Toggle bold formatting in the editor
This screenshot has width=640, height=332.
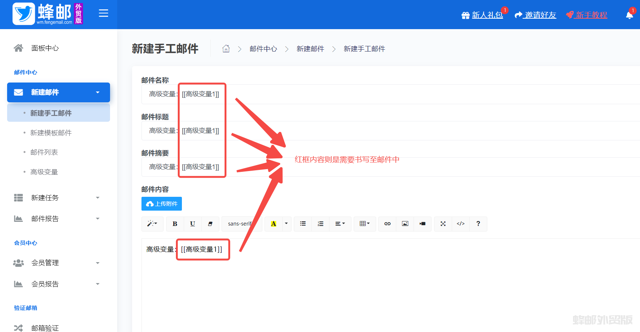coord(175,224)
